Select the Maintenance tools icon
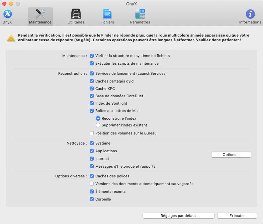263x224 pixels. (40, 14)
